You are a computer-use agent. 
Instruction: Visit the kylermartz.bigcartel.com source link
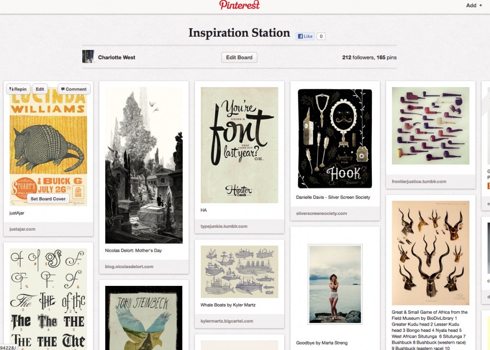tap(227, 321)
